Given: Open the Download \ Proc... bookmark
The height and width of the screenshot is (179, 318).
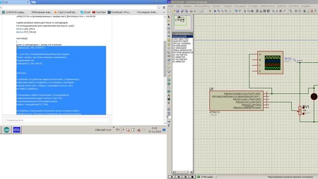Looking at the screenshot, I should pos(119,12).
